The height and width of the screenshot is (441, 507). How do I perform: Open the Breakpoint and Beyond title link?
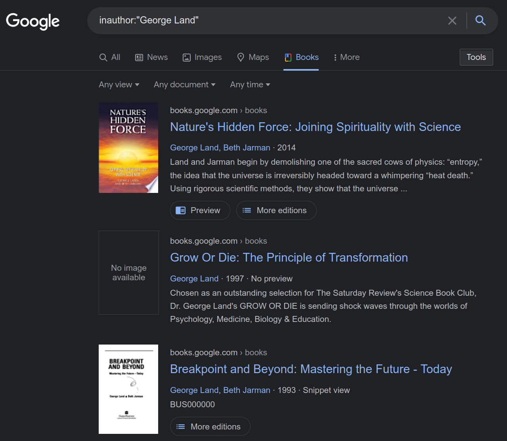[x=311, y=369]
